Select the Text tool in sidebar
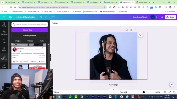Image resolution: width=177 pixels, height=99 pixels. pyautogui.click(x=4, y=41)
